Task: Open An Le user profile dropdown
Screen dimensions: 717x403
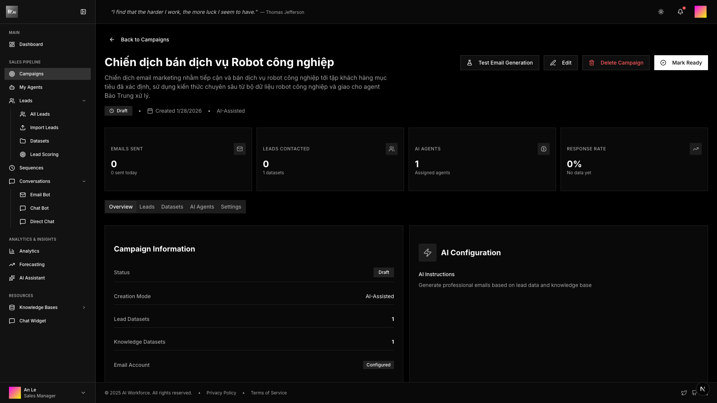Action: pos(83,393)
